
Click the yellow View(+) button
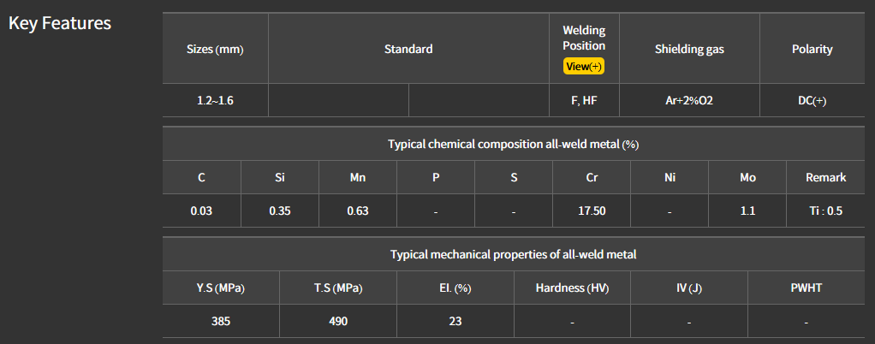pos(584,66)
